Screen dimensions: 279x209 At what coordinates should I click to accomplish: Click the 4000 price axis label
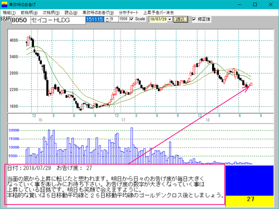click(x=14, y=40)
